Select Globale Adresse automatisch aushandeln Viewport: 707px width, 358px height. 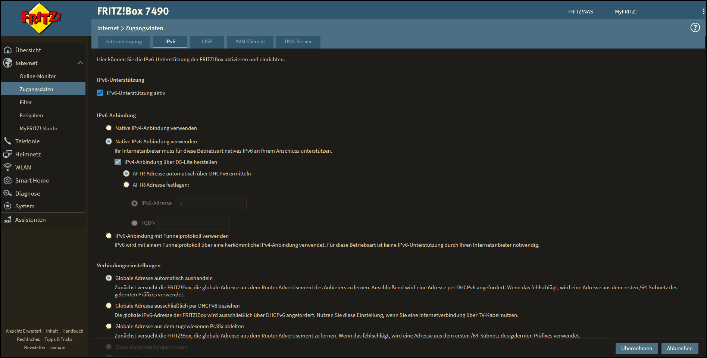(x=109, y=278)
